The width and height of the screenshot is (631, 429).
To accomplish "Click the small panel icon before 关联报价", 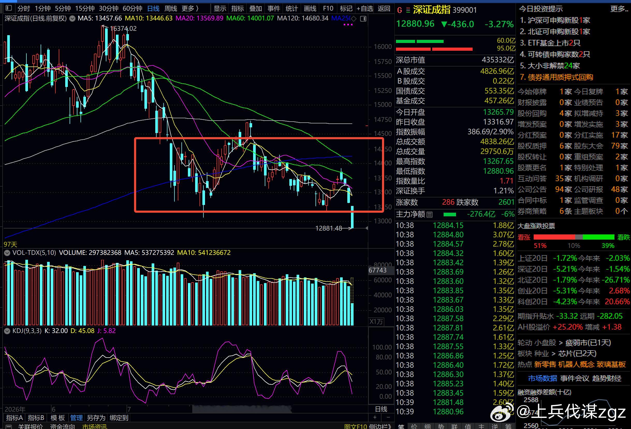I will (9, 427).
